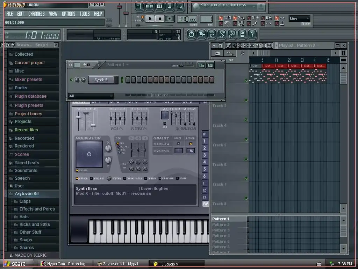This screenshot has height=269, width=358.
Task: Open the Pattern 1 selector dropdown
Action: pos(117,65)
